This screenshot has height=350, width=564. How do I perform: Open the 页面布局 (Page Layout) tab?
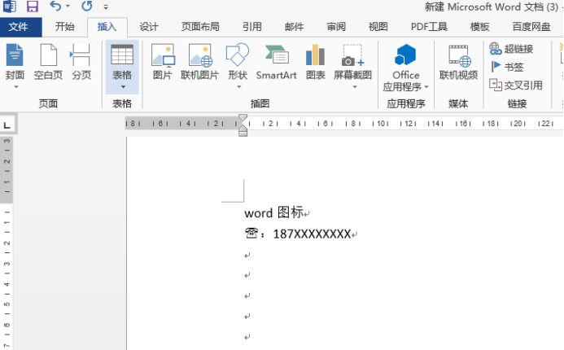click(200, 27)
